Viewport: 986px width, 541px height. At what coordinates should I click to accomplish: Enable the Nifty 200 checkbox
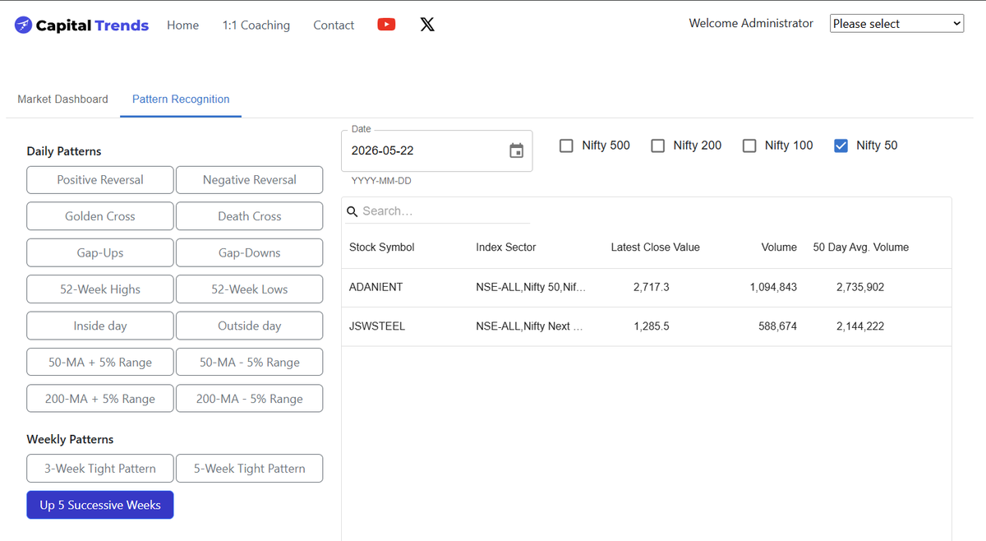tap(657, 146)
